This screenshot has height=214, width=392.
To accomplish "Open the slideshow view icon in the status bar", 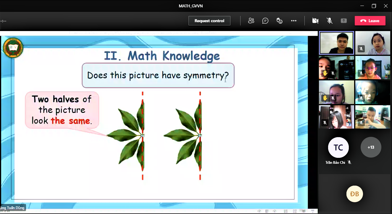I will (313, 211).
